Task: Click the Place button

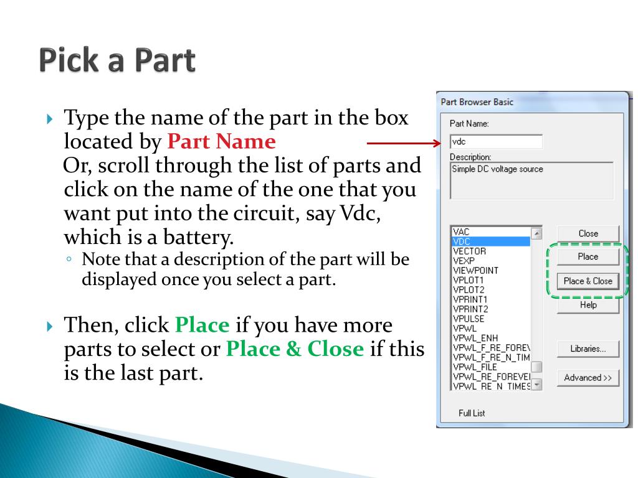Action: [x=588, y=257]
